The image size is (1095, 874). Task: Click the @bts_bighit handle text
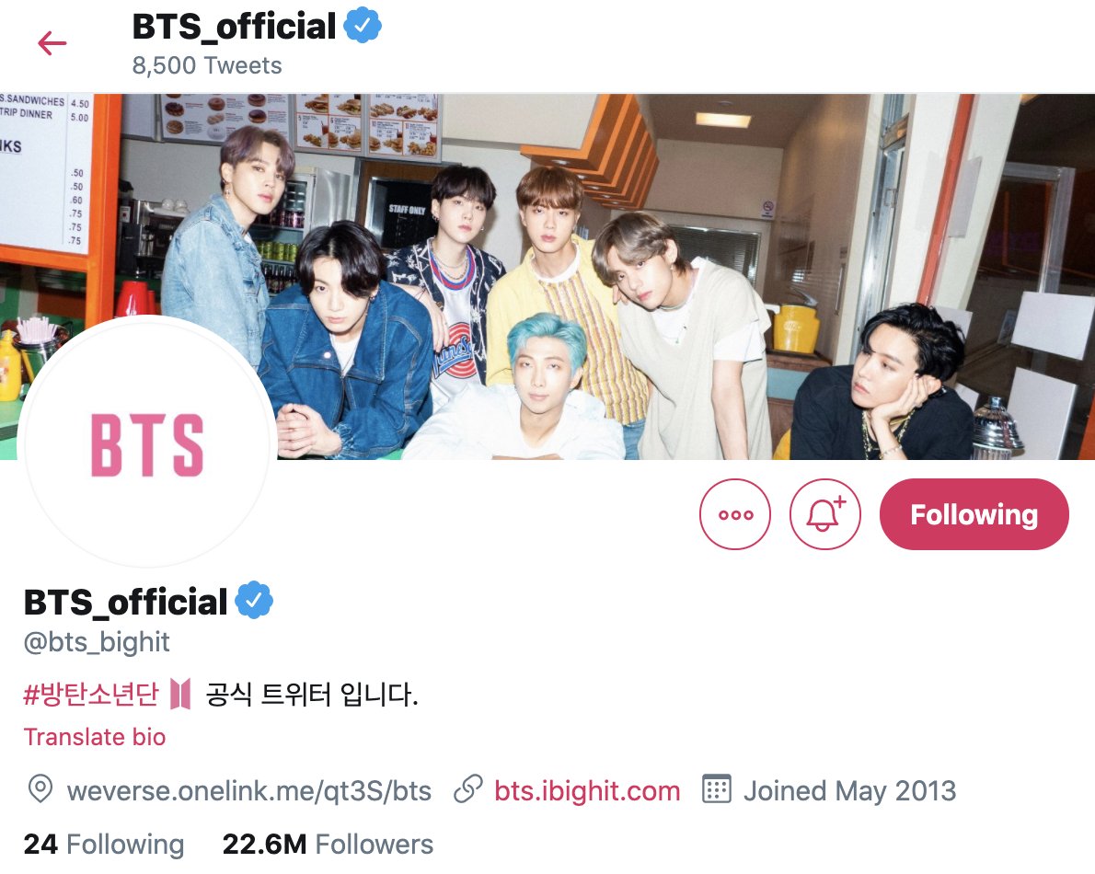click(97, 642)
